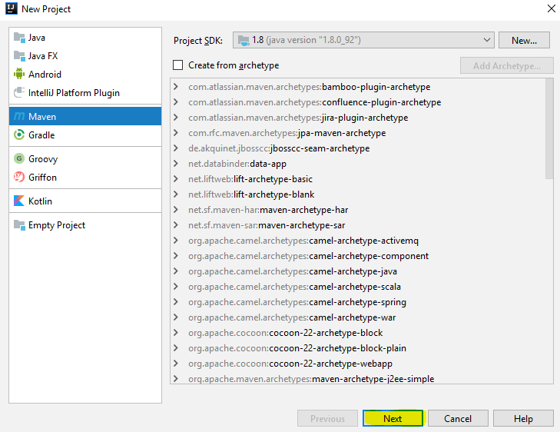Image resolution: width=560 pixels, height=432 pixels.
Task: Click the Empty Project folder icon
Action: [x=19, y=224]
